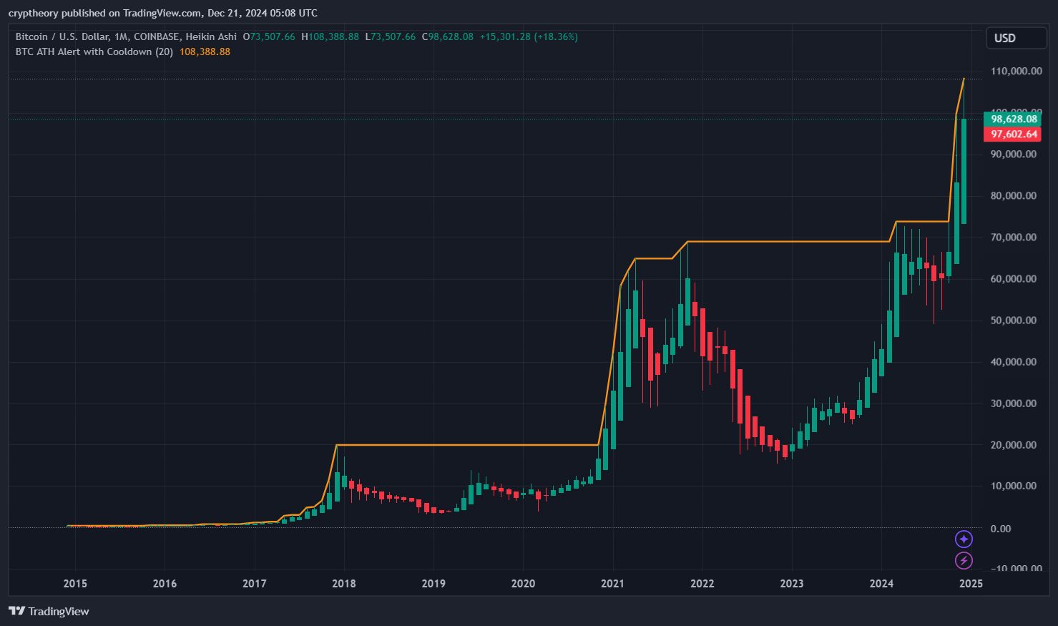Click the 0.00 price axis label
Viewport: 1058px width, 626px height.
pyautogui.click(x=1001, y=528)
